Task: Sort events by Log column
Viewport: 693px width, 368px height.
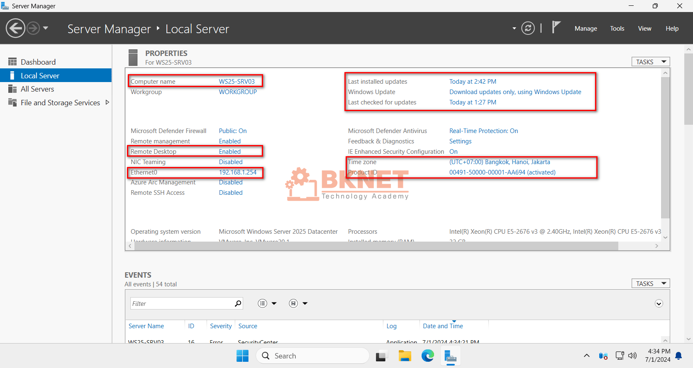Action: (x=391, y=326)
